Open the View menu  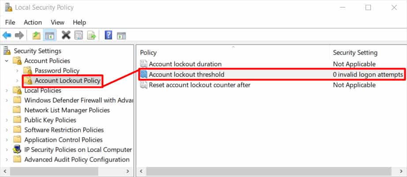click(x=57, y=22)
